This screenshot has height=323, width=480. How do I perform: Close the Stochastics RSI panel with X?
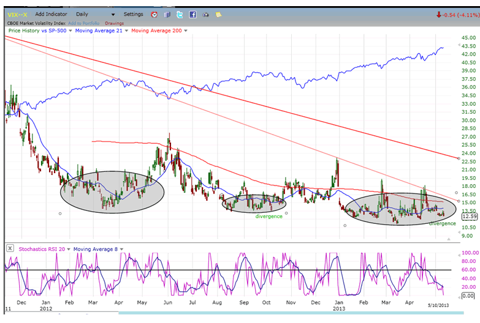[10, 248]
